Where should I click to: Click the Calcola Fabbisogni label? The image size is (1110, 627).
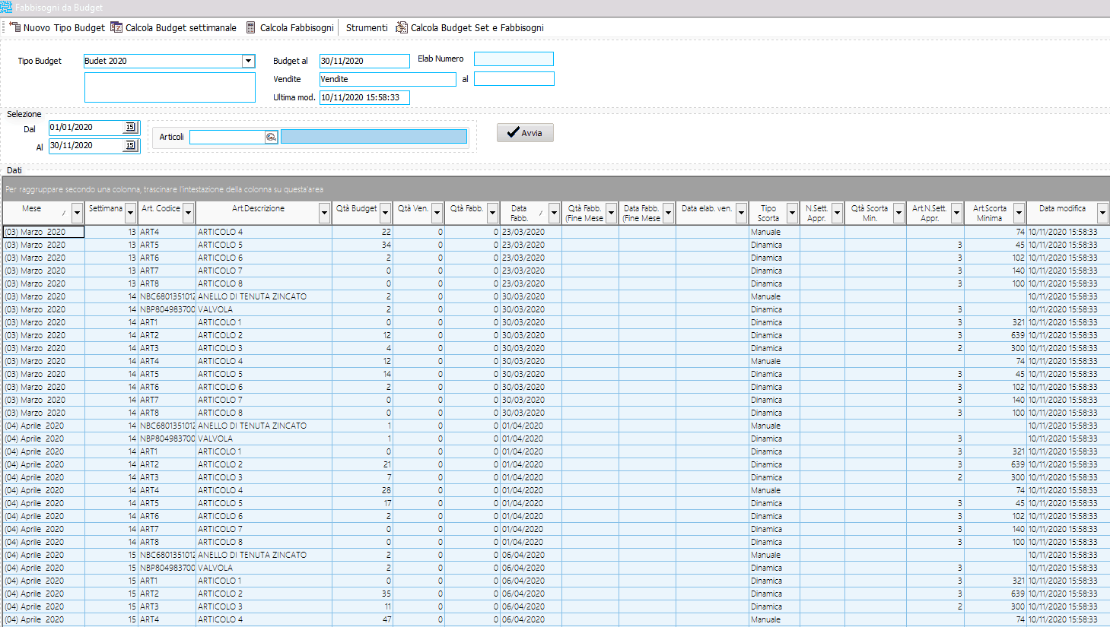pyautogui.click(x=297, y=27)
